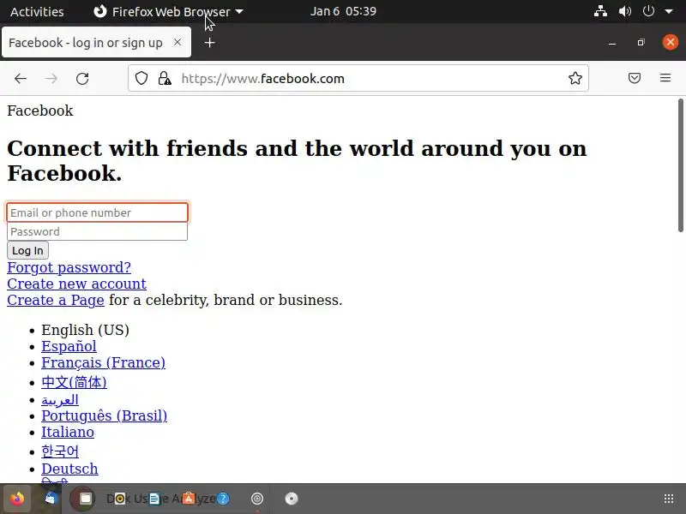This screenshot has height=514, width=686.
Task: Click the volume speaker icon
Action: [625, 11]
